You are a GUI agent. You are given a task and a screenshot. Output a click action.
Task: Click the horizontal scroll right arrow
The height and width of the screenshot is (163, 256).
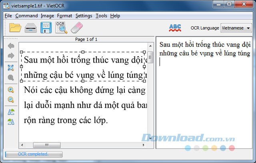144,145
